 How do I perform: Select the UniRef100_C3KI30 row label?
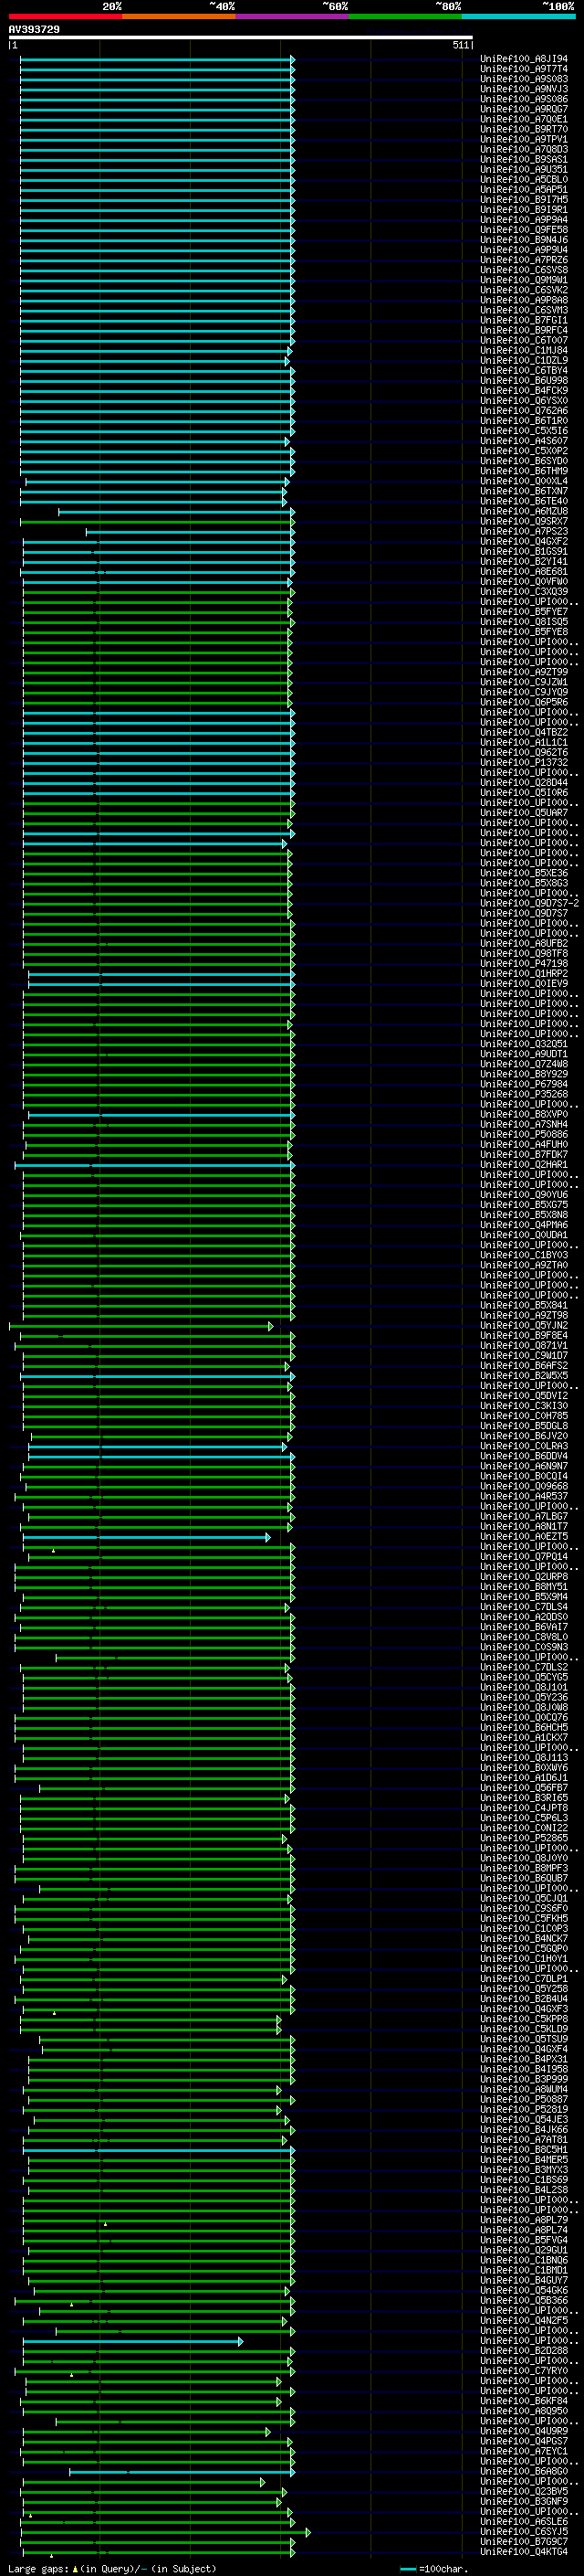tap(524, 1406)
